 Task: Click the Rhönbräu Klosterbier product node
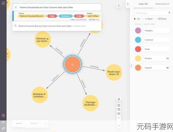40,95
